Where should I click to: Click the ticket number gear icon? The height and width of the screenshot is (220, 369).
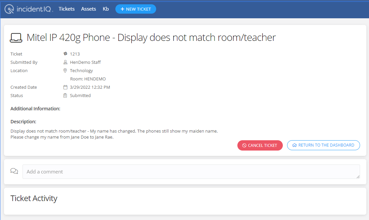point(65,54)
